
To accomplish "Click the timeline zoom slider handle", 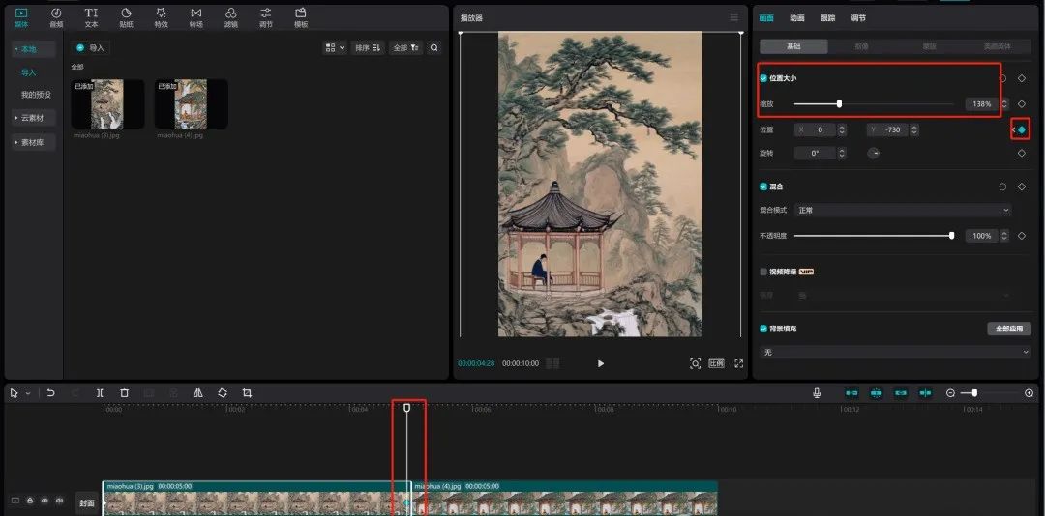I will 974,393.
